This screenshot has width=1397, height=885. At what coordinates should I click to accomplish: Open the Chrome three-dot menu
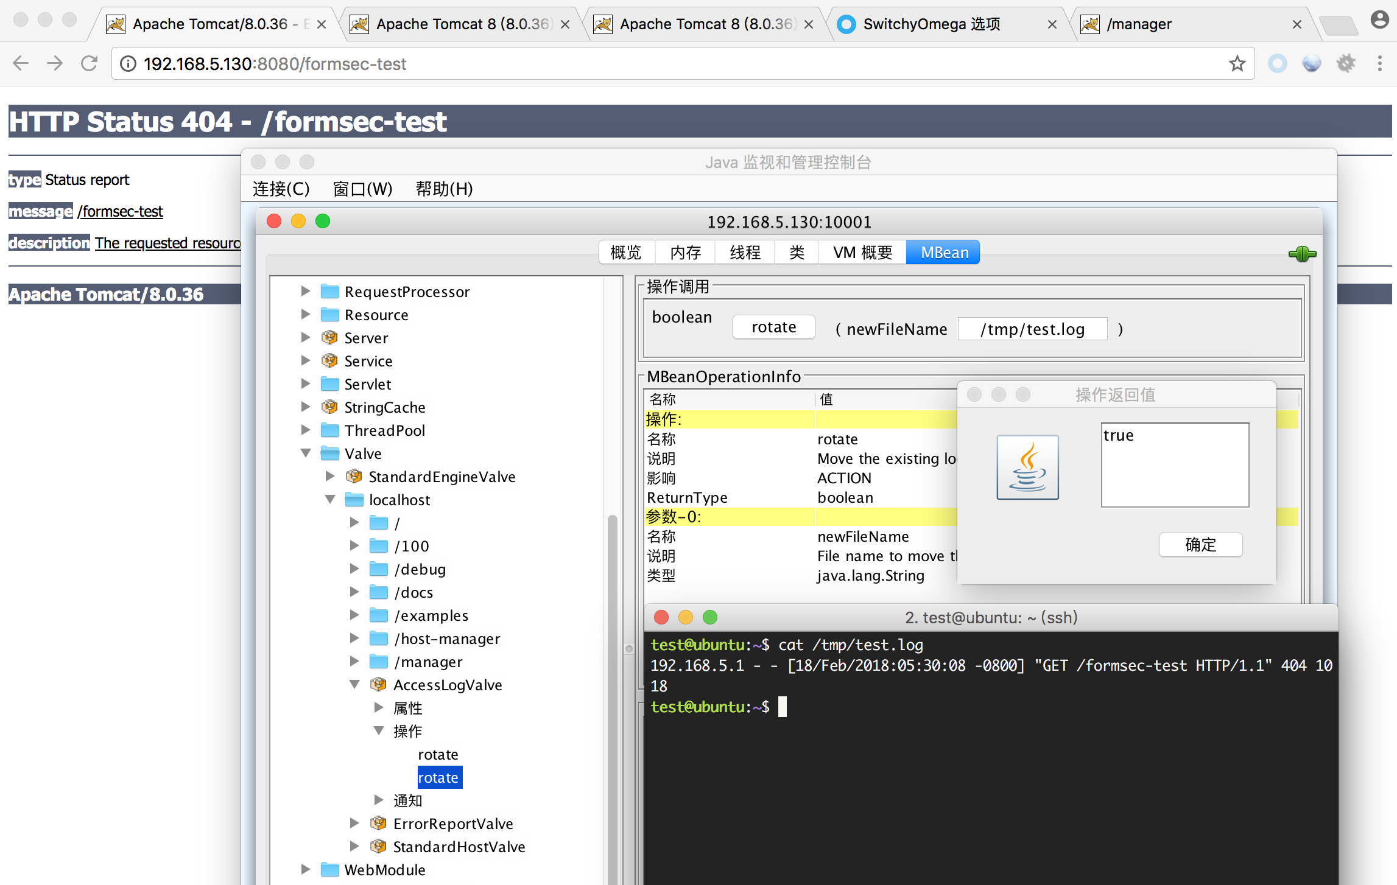(1379, 63)
